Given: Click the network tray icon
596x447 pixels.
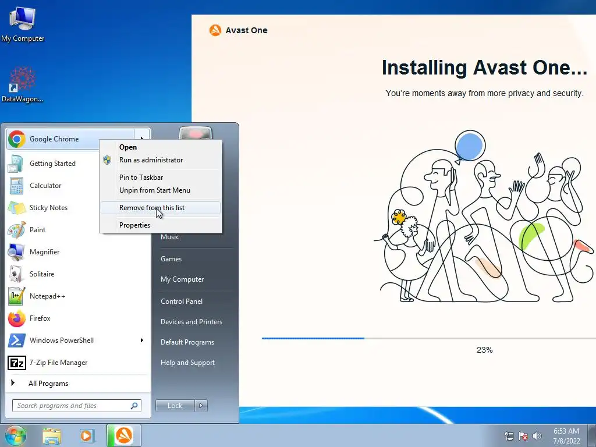Looking at the screenshot, I should (509, 436).
